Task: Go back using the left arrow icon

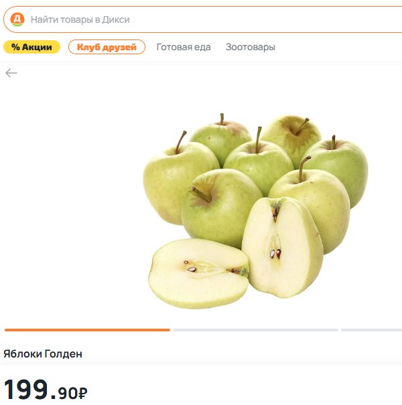Action: [11, 73]
